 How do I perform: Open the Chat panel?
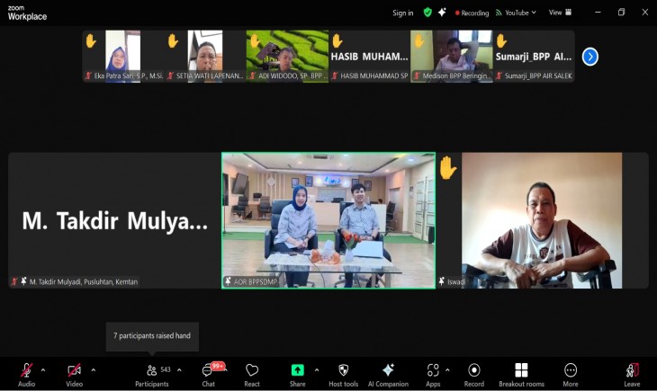208,374
